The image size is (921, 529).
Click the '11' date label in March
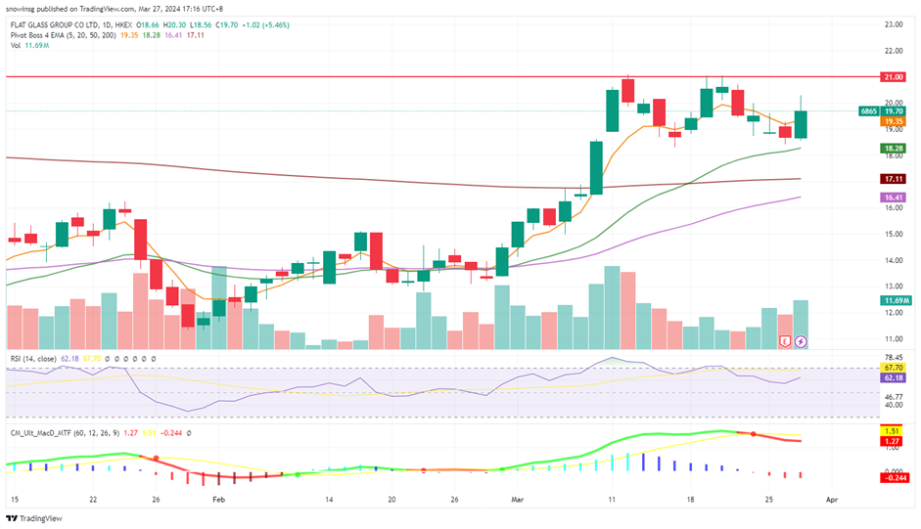(x=612, y=500)
